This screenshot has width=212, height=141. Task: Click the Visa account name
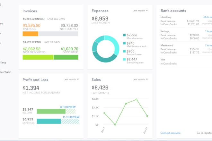(163, 60)
